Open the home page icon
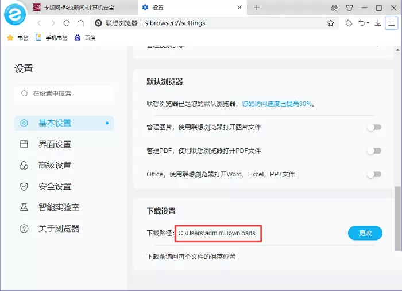The height and width of the screenshot is (291, 402). point(80,23)
